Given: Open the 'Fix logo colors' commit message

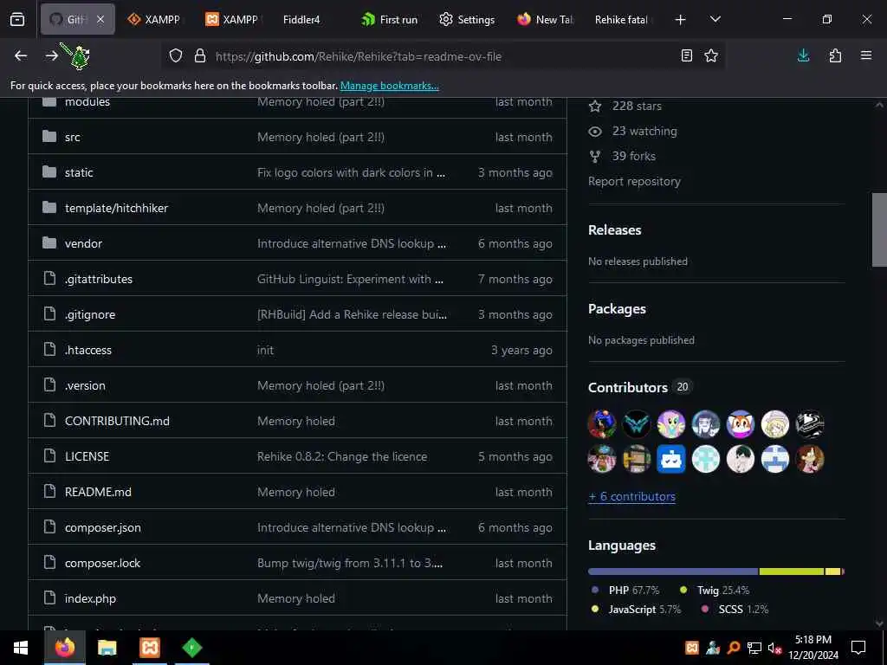Looking at the screenshot, I should 351,172.
